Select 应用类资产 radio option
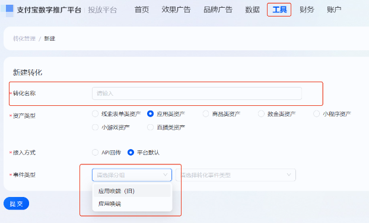 tap(150, 114)
